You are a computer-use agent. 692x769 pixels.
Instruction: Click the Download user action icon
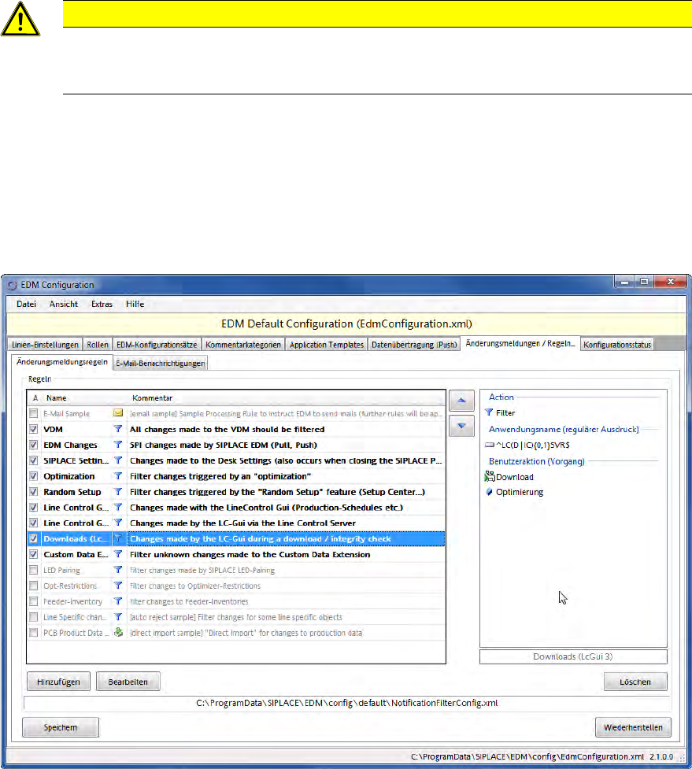[490, 476]
